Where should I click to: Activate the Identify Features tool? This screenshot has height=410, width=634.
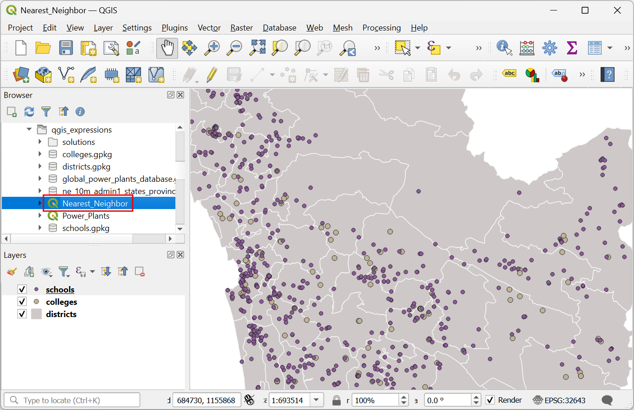point(504,48)
